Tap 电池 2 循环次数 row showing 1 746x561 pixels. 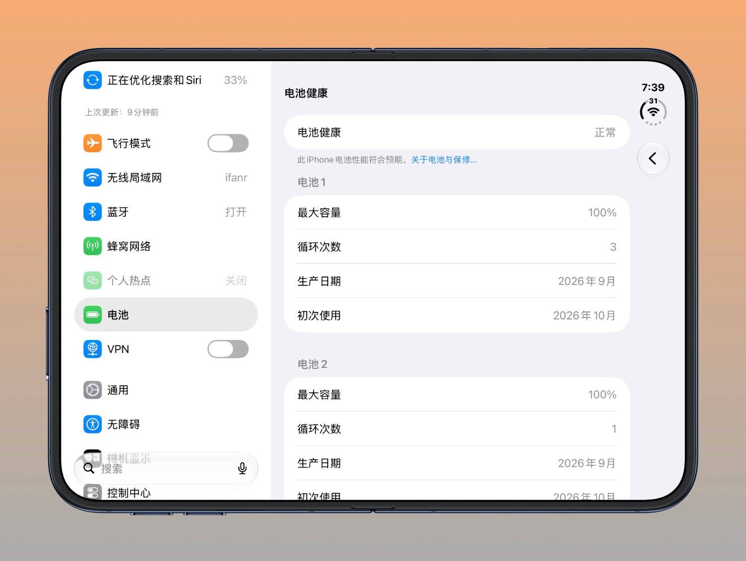point(457,429)
